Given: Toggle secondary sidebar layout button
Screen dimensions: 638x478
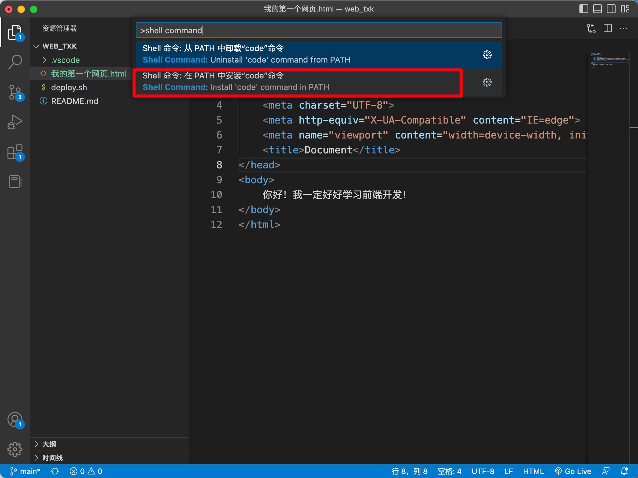Looking at the screenshot, I should pyautogui.click(x=611, y=9).
